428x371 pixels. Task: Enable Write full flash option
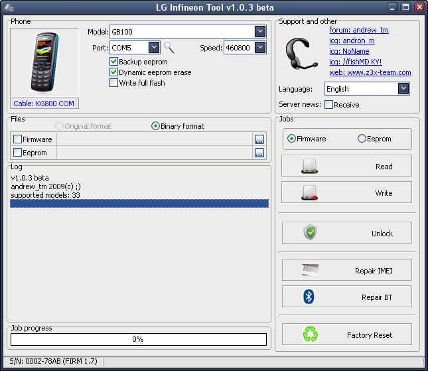pos(113,83)
